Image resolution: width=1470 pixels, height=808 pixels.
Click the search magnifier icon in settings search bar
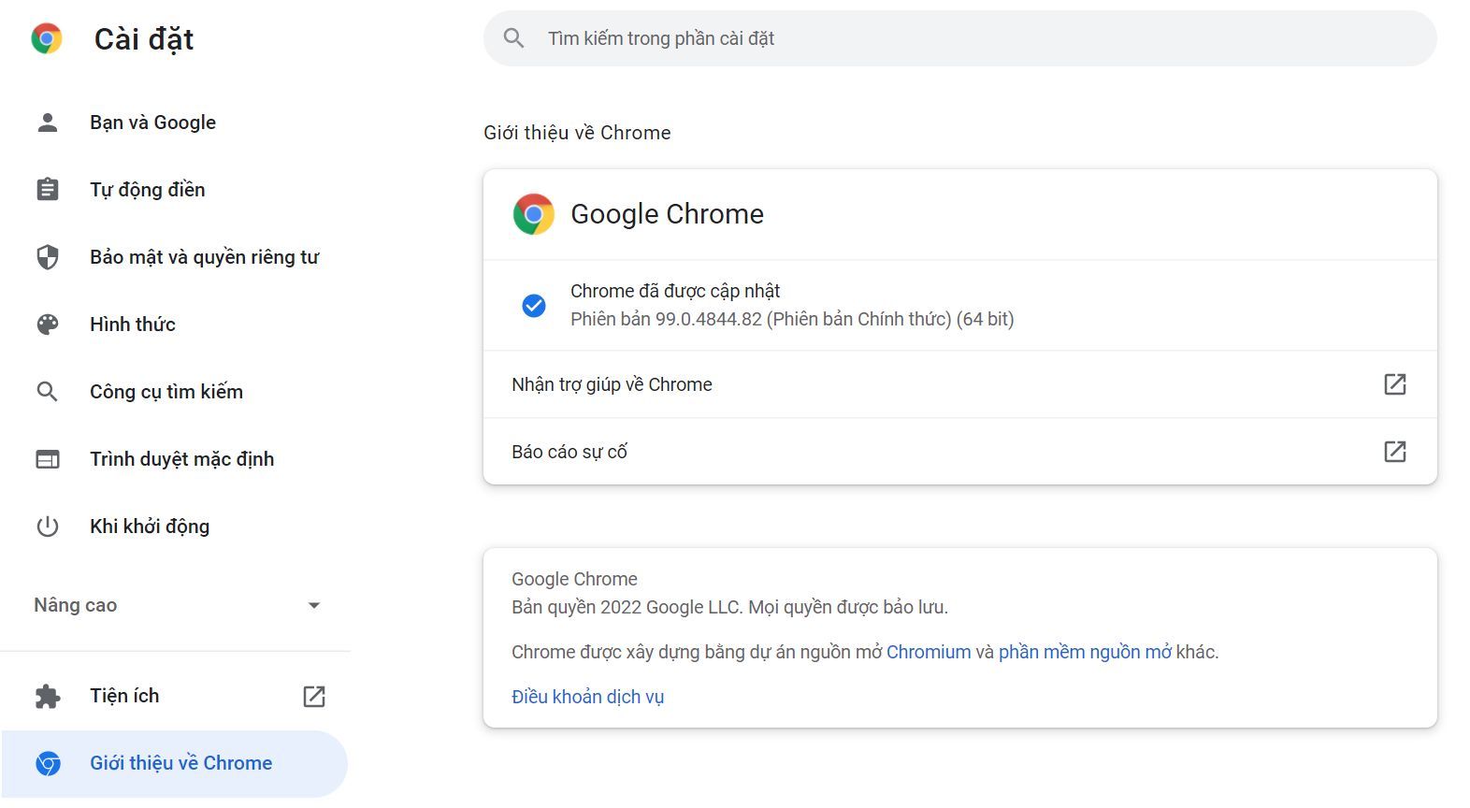513,38
